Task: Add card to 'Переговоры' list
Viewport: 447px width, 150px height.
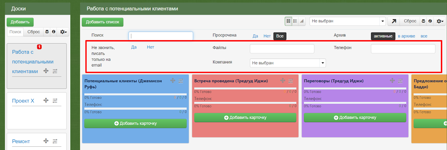Action: (355, 117)
